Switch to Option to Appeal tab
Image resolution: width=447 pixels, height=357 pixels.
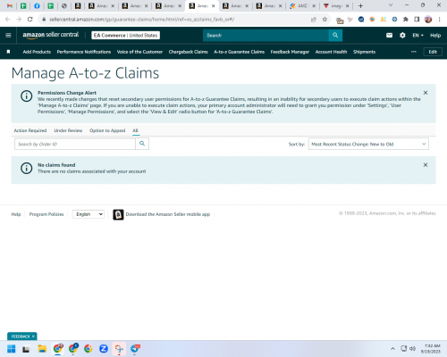(x=107, y=130)
